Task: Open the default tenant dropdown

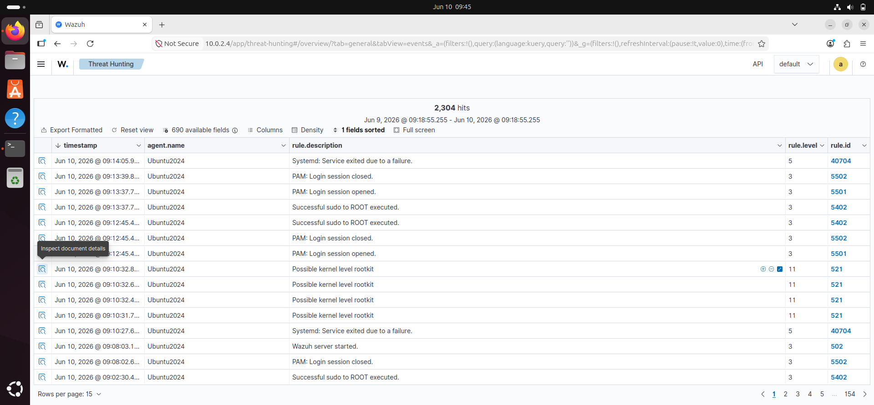Action: coord(796,64)
